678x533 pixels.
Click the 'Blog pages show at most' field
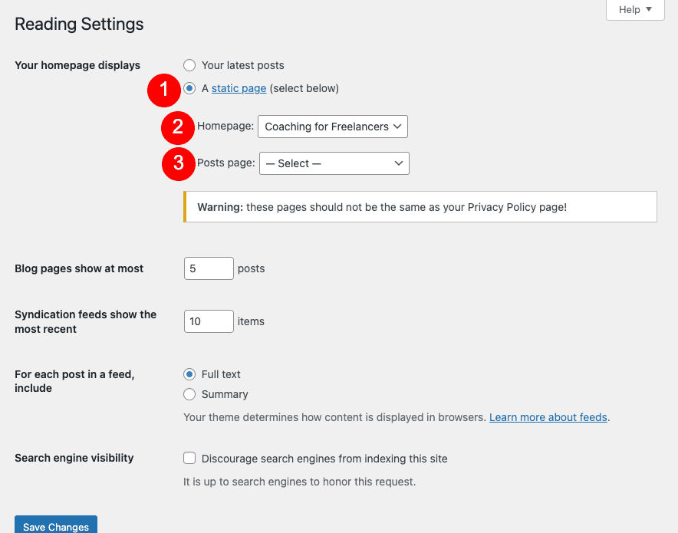click(209, 268)
